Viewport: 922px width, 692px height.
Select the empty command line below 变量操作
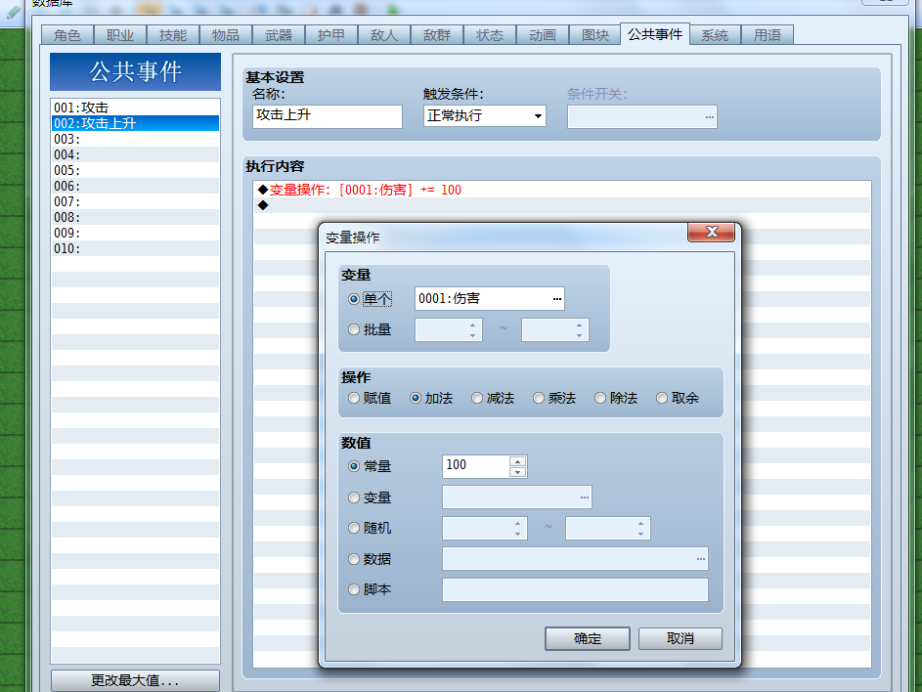coord(562,205)
